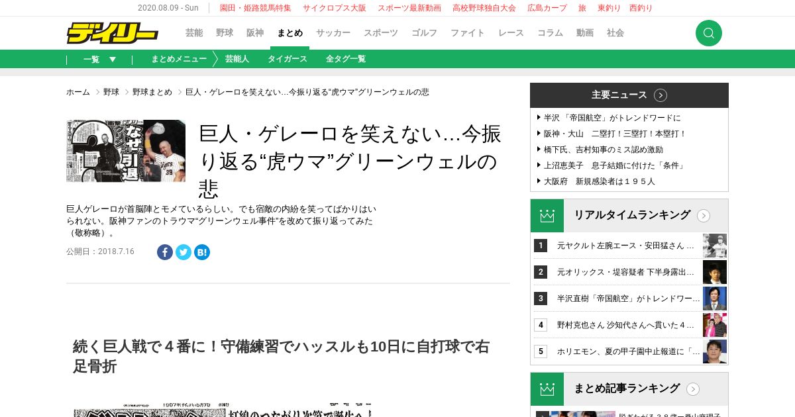Open ranking 2 元オリックス・堤容疑者
The height and width of the screenshot is (417, 795).
coord(625,272)
